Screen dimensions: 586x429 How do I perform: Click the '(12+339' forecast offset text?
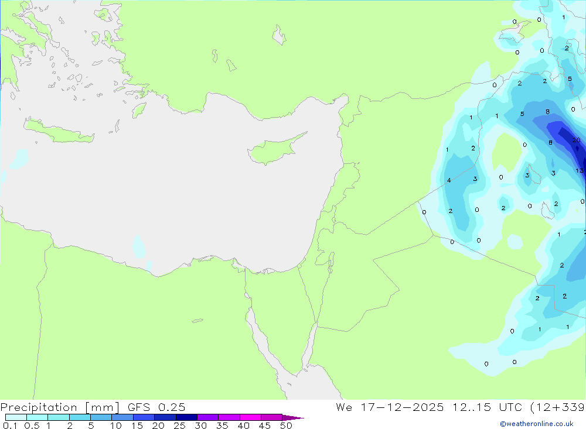point(558,407)
